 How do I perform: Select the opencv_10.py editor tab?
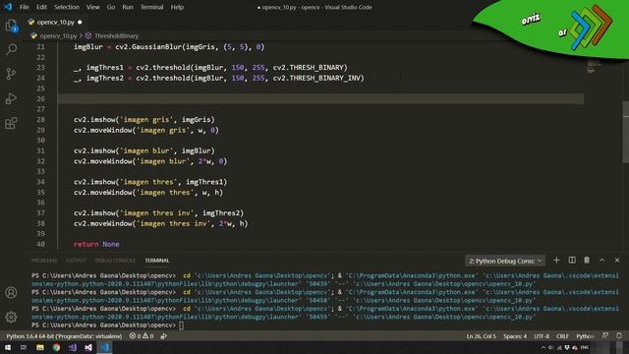tap(55, 22)
